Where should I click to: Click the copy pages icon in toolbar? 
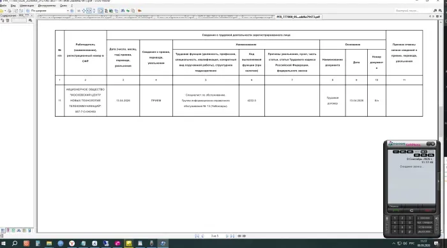133,11
